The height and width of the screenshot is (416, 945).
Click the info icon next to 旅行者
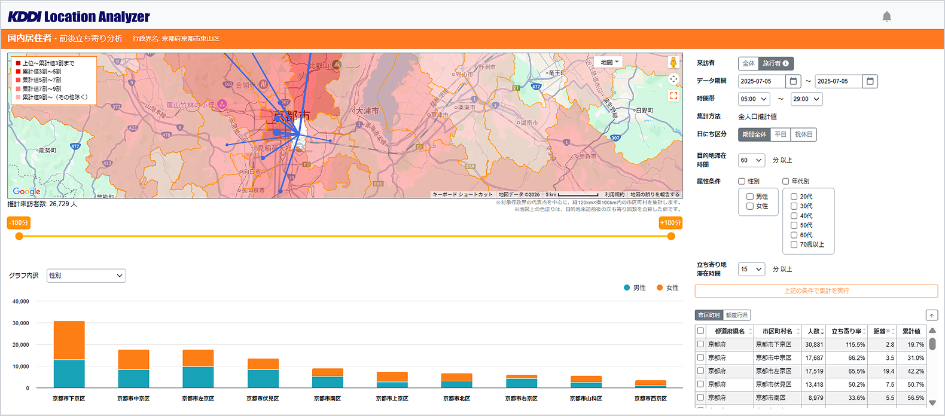(x=786, y=63)
